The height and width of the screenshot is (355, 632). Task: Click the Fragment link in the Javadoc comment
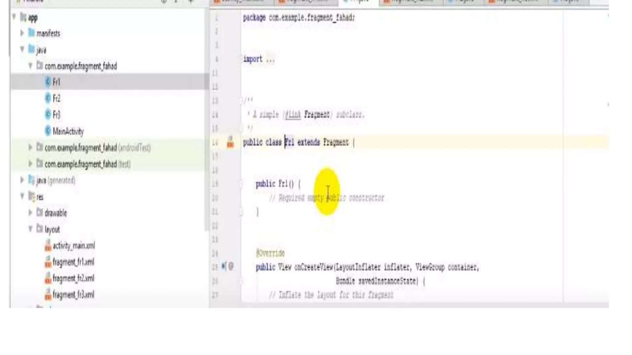(x=317, y=115)
